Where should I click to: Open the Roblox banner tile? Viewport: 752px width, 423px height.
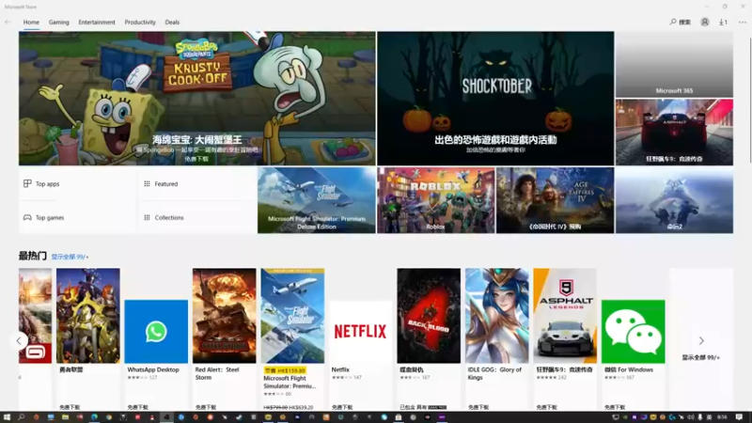pyautogui.click(x=435, y=200)
